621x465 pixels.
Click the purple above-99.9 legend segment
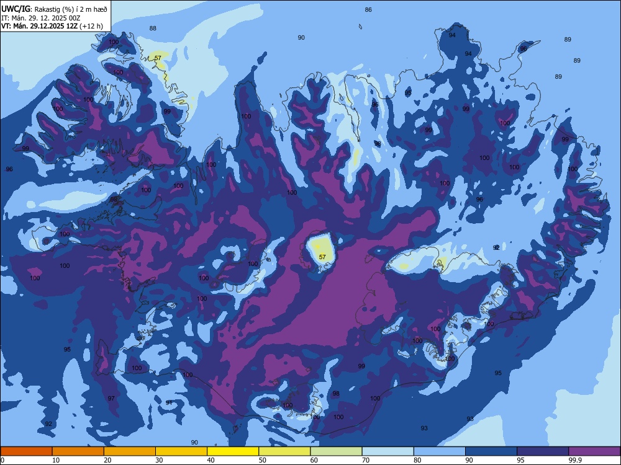pos(594,451)
